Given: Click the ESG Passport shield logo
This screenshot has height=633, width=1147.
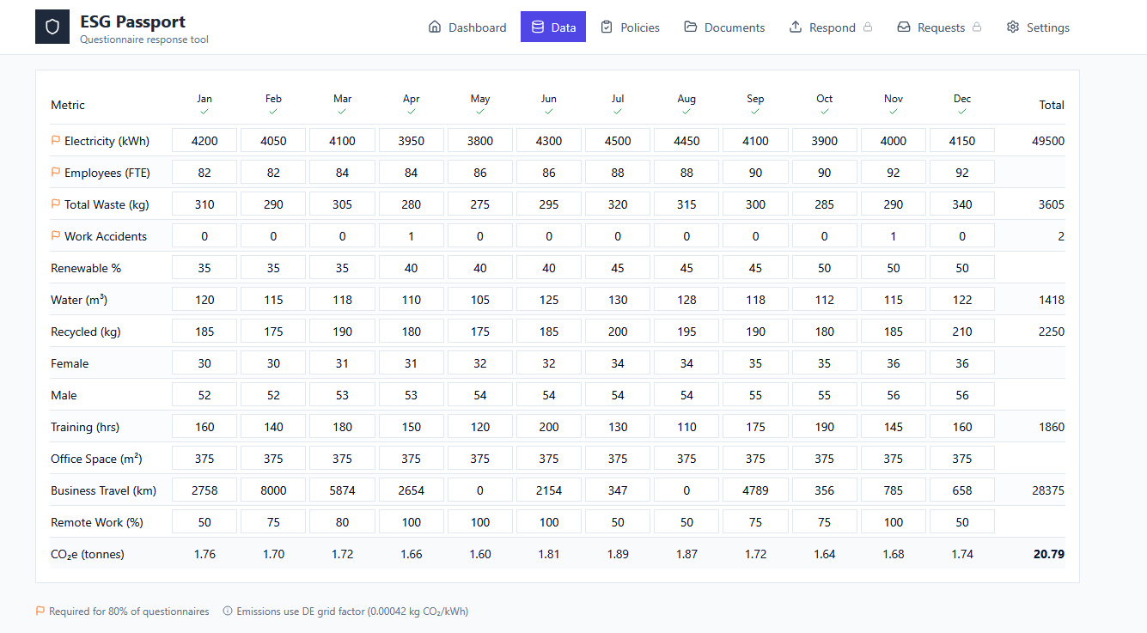Looking at the screenshot, I should [x=52, y=27].
